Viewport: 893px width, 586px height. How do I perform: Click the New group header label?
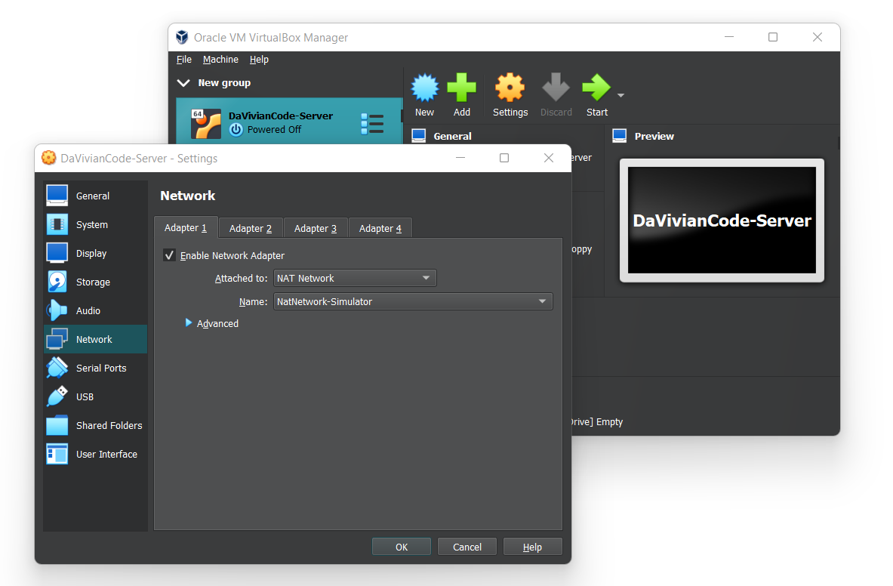click(224, 82)
